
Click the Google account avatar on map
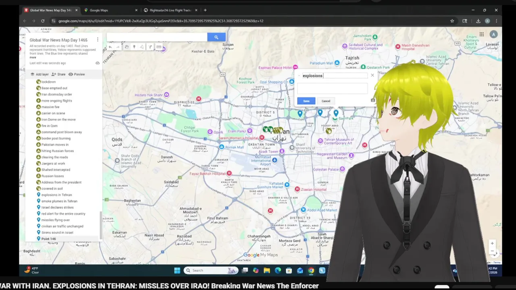tap(493, 35)
